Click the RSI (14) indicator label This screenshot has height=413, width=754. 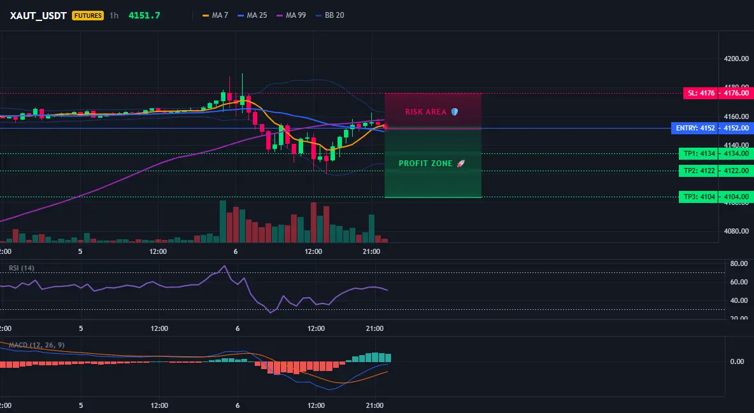coord(22,268)
